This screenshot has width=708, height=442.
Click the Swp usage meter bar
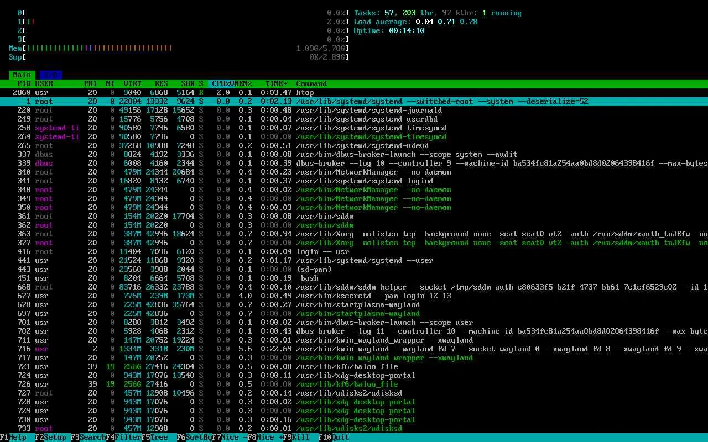point(179,57)
